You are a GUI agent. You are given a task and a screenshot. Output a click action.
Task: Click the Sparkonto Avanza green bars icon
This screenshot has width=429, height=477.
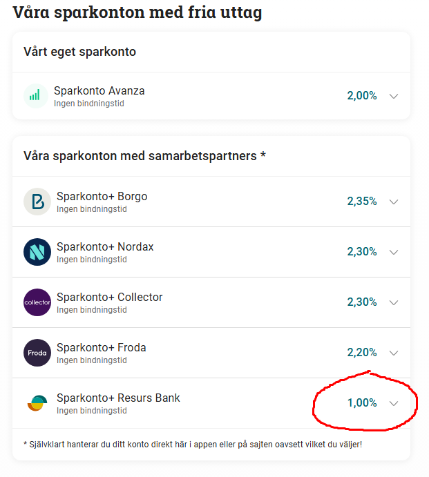35,96
